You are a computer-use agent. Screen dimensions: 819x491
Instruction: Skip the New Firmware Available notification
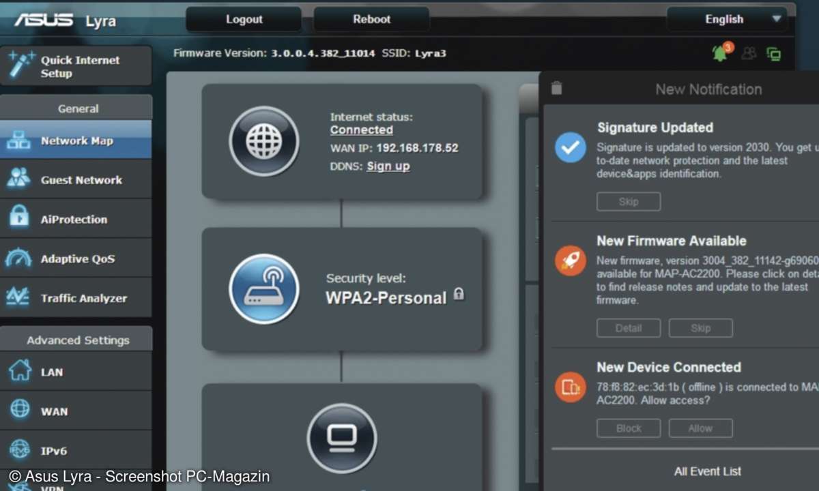pos(701,328)
